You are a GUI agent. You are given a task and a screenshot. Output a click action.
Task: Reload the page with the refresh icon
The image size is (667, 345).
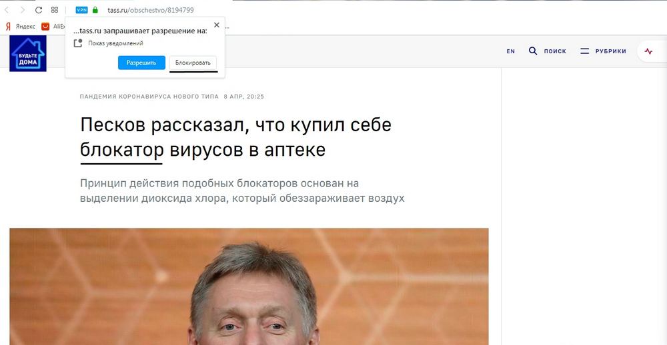38,10
